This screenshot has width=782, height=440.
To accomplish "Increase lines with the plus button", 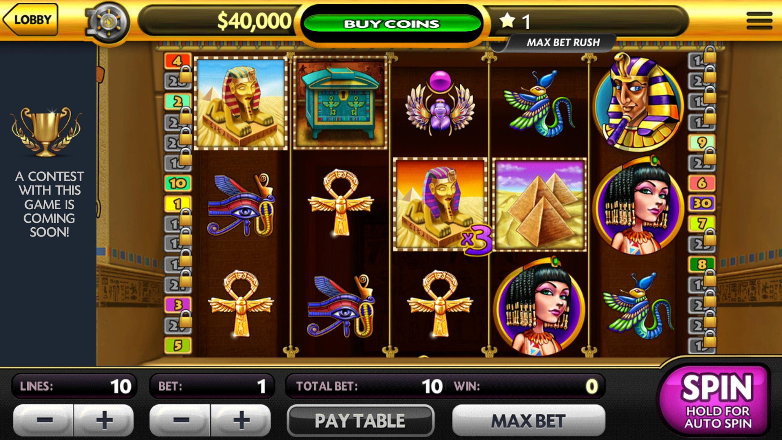I will point(104,420).
